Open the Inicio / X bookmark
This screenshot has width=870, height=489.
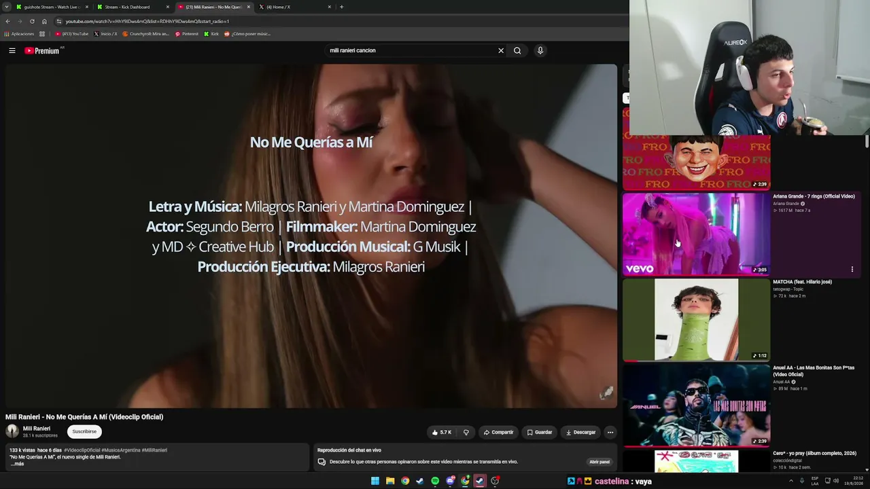click(105, 34)
